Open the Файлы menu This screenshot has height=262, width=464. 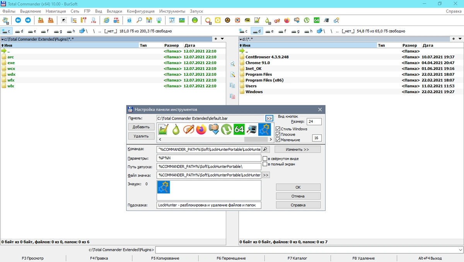click(9, 11)
